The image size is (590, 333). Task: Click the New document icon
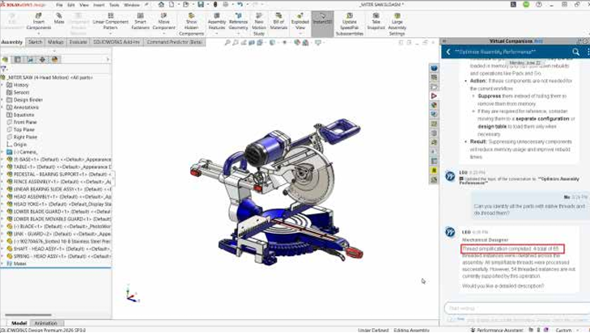click(172, 5)
